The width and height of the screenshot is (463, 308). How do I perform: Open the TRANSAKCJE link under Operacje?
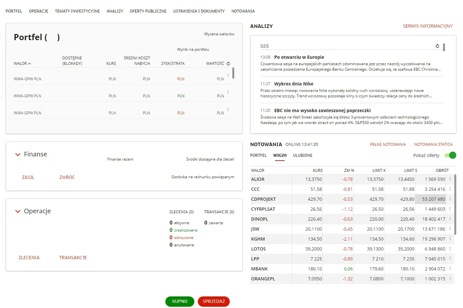[73, 258]
